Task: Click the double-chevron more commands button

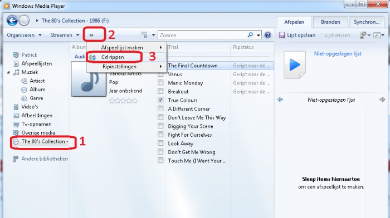Action: tap(91, 35)
